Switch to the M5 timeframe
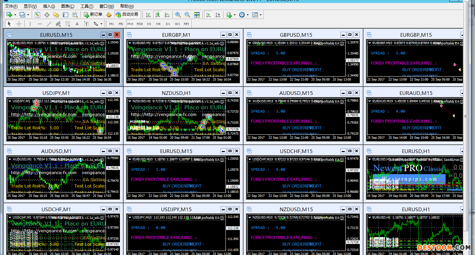 click(121, 24)
